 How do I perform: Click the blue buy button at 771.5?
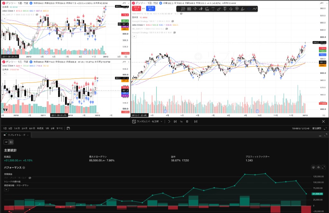(151, 8)
